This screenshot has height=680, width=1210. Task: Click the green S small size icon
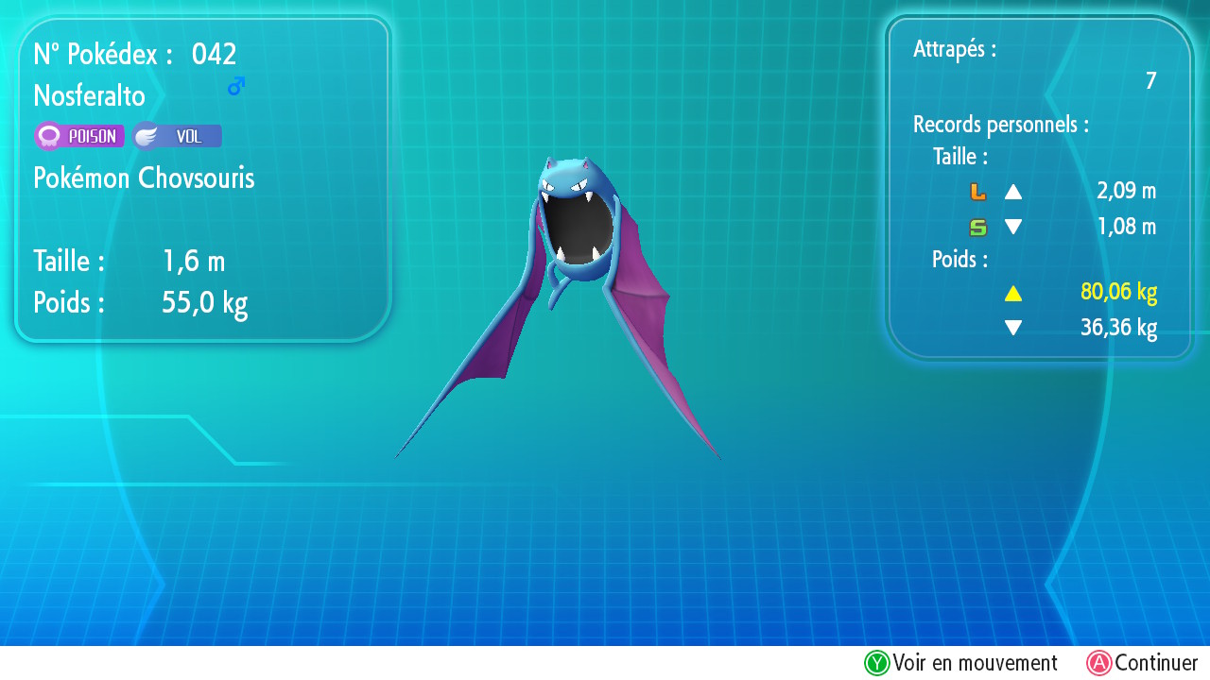tap(978, 227)
